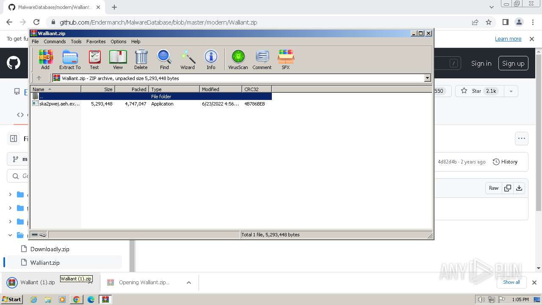
Task: Click the SFX toolbar icon
Action: coord(286,59)
